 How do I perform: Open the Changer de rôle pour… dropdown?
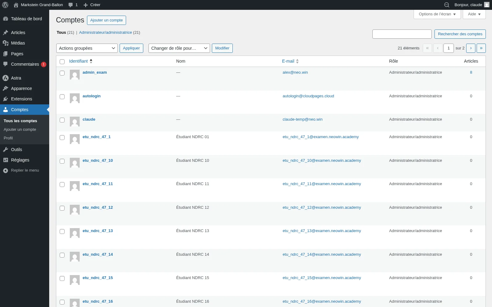tap(179, 48)
